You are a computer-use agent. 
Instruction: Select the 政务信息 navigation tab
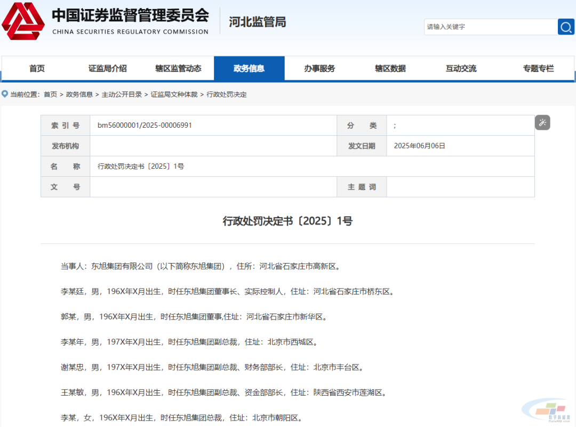click(x=249, y=69)
